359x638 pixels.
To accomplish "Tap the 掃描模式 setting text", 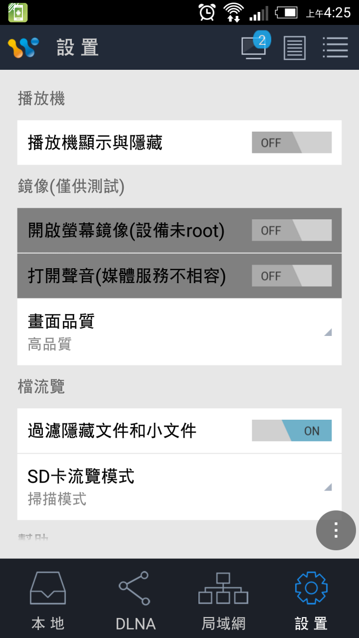I will coord(57,499).
